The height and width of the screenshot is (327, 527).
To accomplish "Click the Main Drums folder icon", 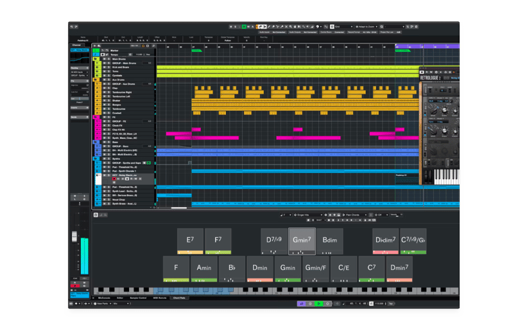I will [x=96, y=59].
